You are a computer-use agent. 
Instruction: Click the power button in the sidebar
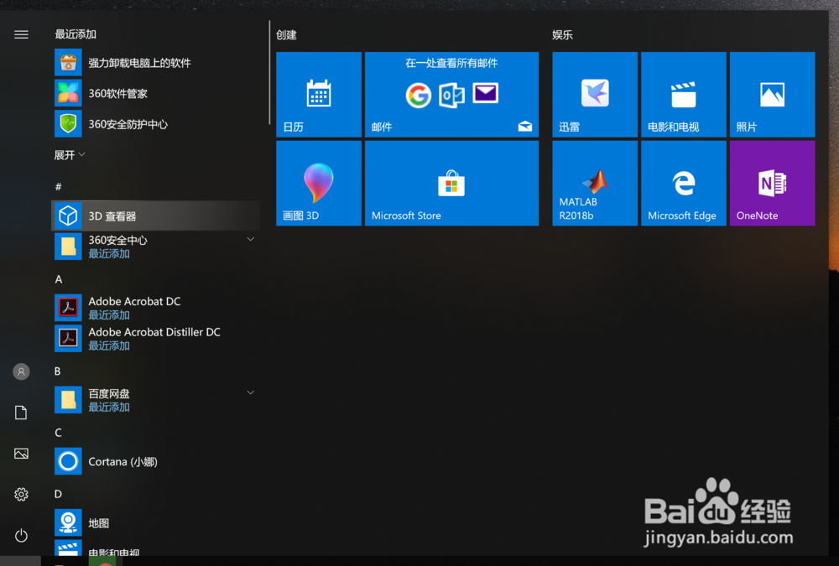pyautogui.click(x=21, y=536)
